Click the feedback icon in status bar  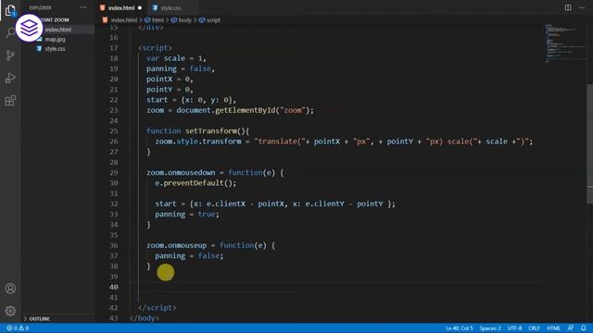coord(571,328)
